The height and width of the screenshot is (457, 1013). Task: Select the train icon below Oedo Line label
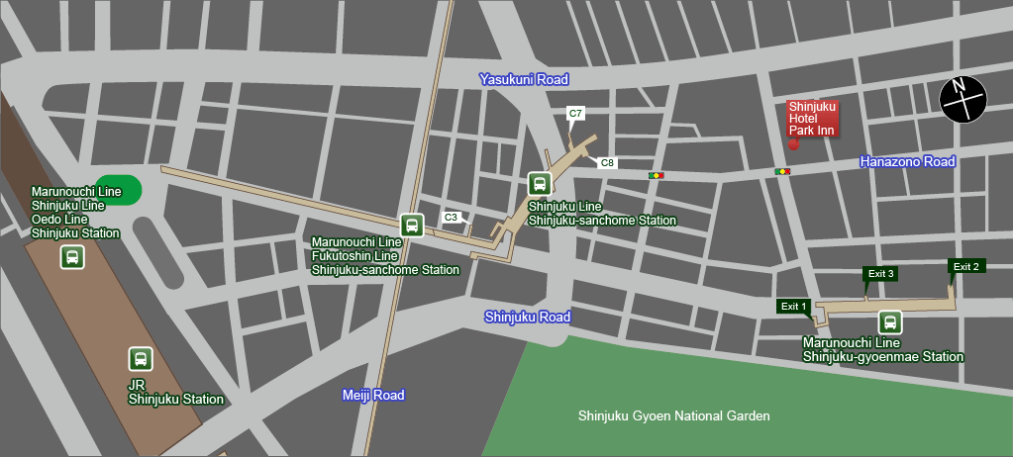(71, 257)
